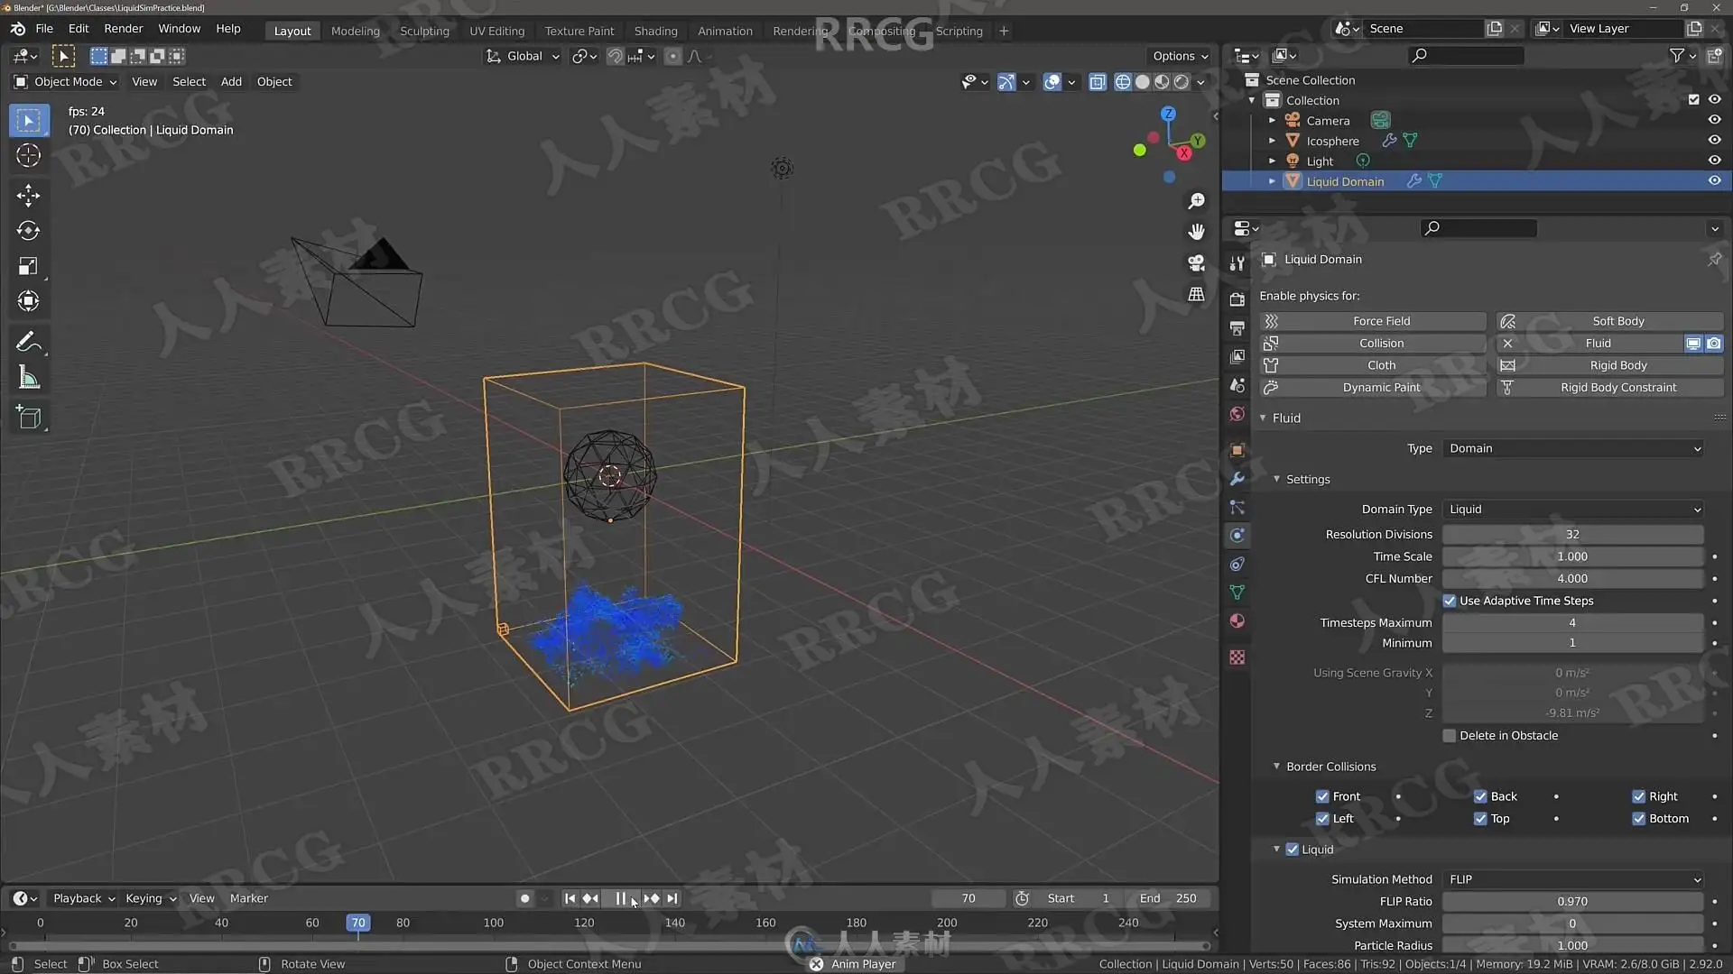
Task: Open the Object Data properties tab
Action: (1237, 593)
